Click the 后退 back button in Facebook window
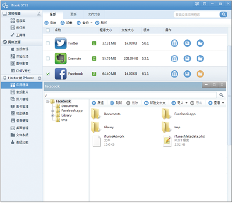This screenshot has height=203, width=233. click(x=98, y=103)
